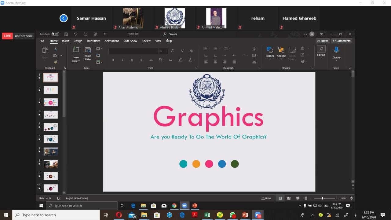Image resolution: width=391 pixels, height=220 pixels.
Task: Click the Format Painter brush icon
Action: pyautogui.click(x=56, y=62)
